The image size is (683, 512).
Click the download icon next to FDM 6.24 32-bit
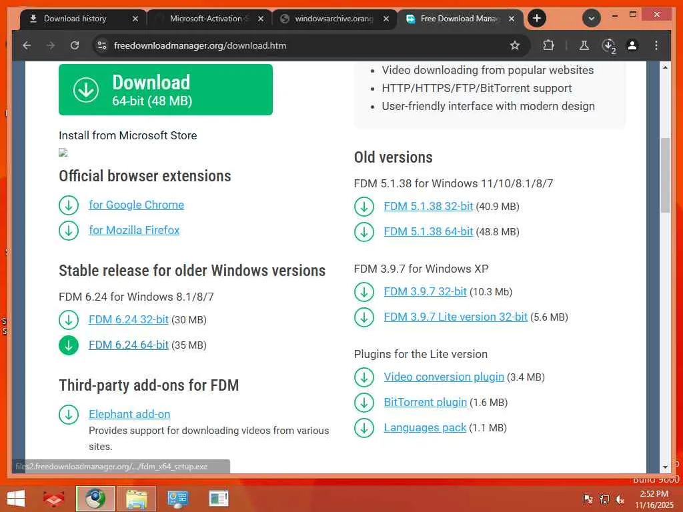click(x=69, y=320)
